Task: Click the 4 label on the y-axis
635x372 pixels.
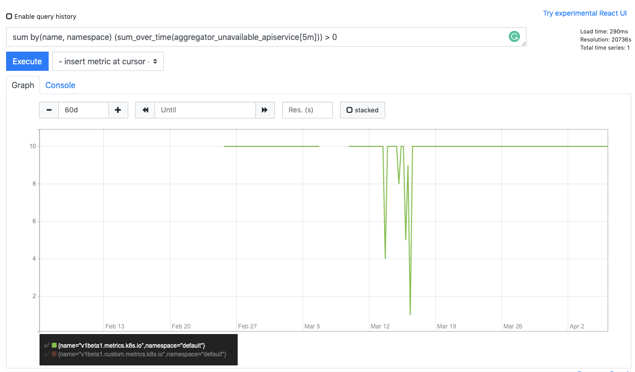Action: 34,259
